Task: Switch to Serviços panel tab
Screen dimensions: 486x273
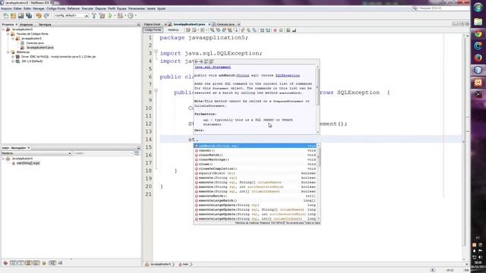Action: pos(45,24)
